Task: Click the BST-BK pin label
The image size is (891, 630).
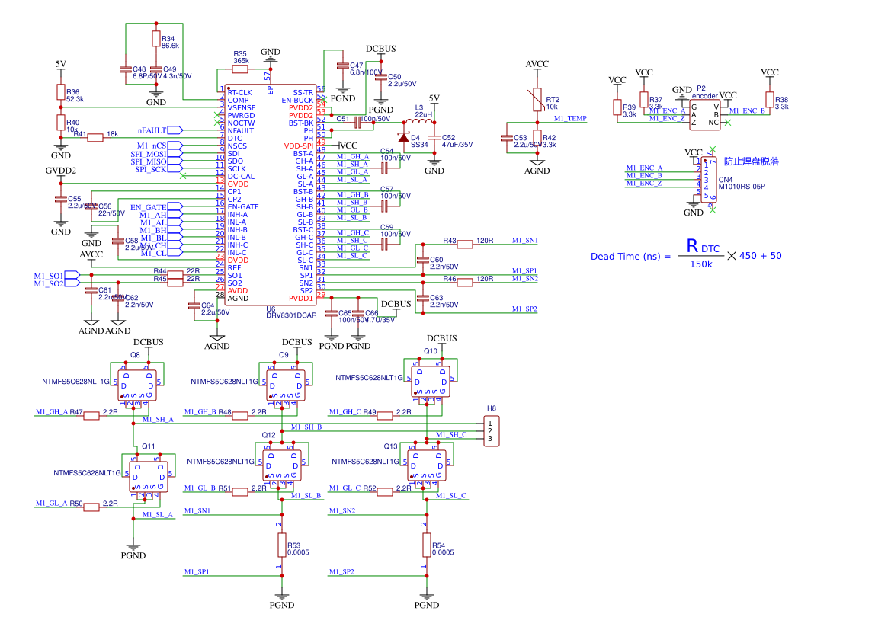Action: 300,123
